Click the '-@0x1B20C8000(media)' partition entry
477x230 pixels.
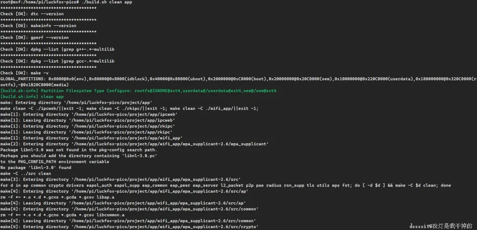43,84
